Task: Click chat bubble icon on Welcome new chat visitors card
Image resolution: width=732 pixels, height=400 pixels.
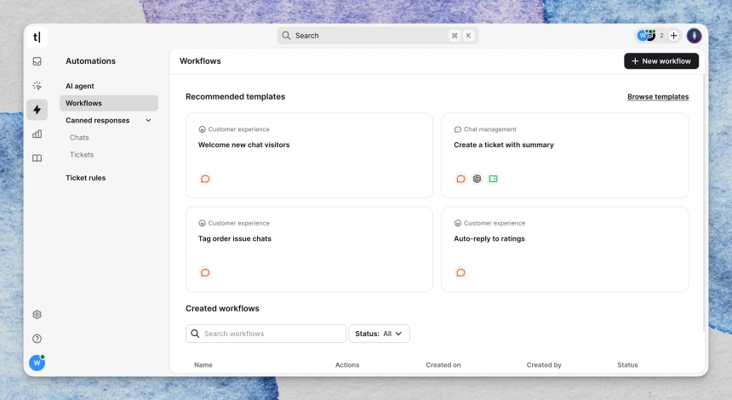Action: click(x=205, y=179)
